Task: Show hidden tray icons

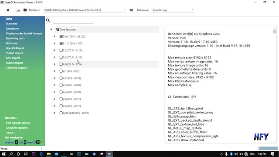Action: (221, 154)
